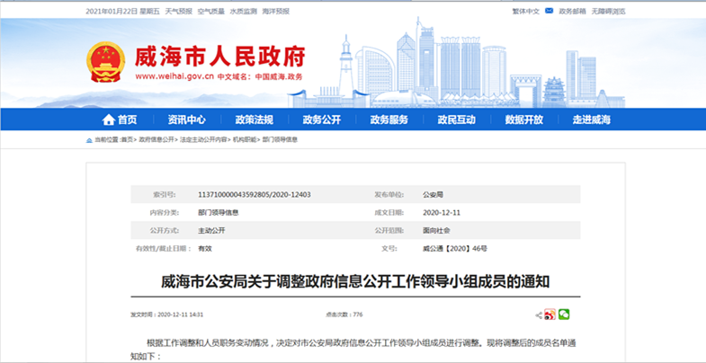This screenshot has height=363, width=706.
Task: Open 走进威海 in the navigation bar
Action: [x=591, y=120]
